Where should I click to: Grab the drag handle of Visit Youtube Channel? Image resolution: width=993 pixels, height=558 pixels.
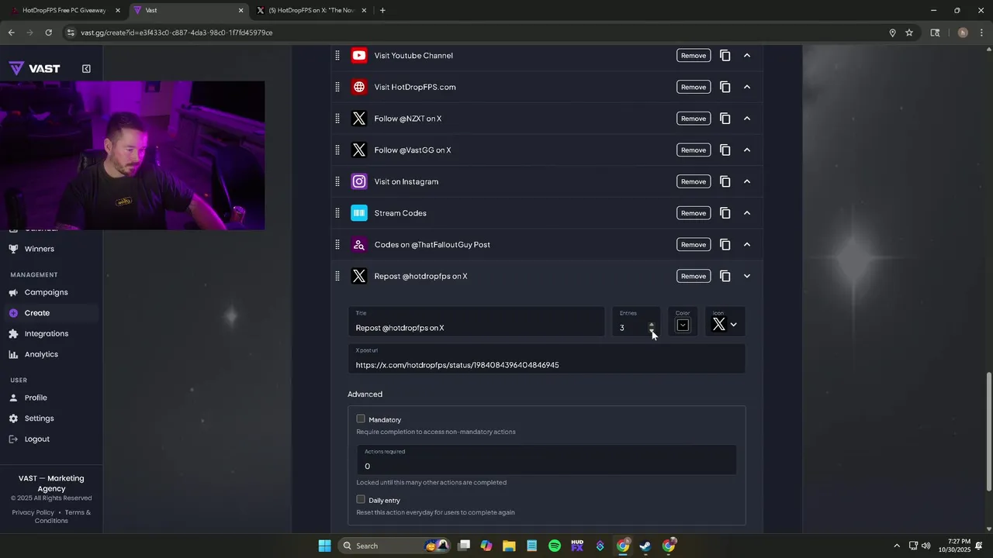[337, 56]
